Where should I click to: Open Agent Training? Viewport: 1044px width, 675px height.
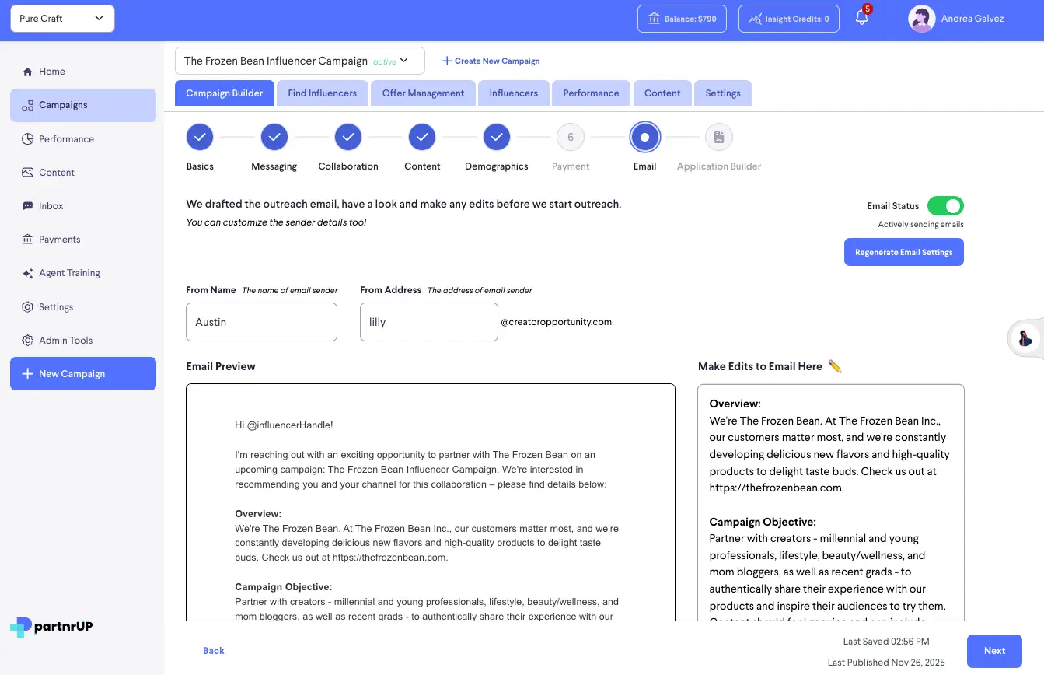[x=68, y=272]
